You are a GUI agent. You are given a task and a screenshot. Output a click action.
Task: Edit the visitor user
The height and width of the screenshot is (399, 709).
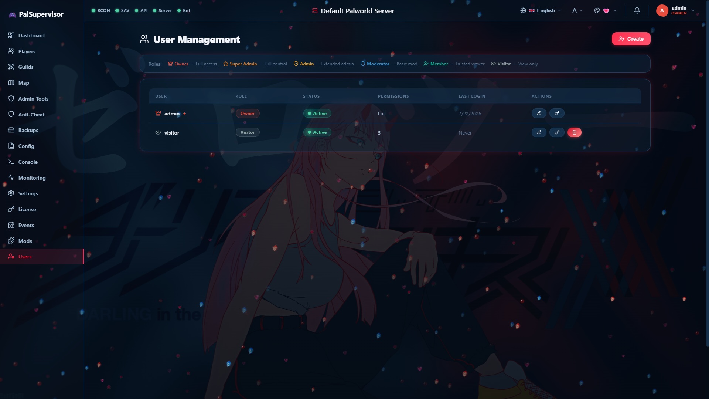click(539, 132)
